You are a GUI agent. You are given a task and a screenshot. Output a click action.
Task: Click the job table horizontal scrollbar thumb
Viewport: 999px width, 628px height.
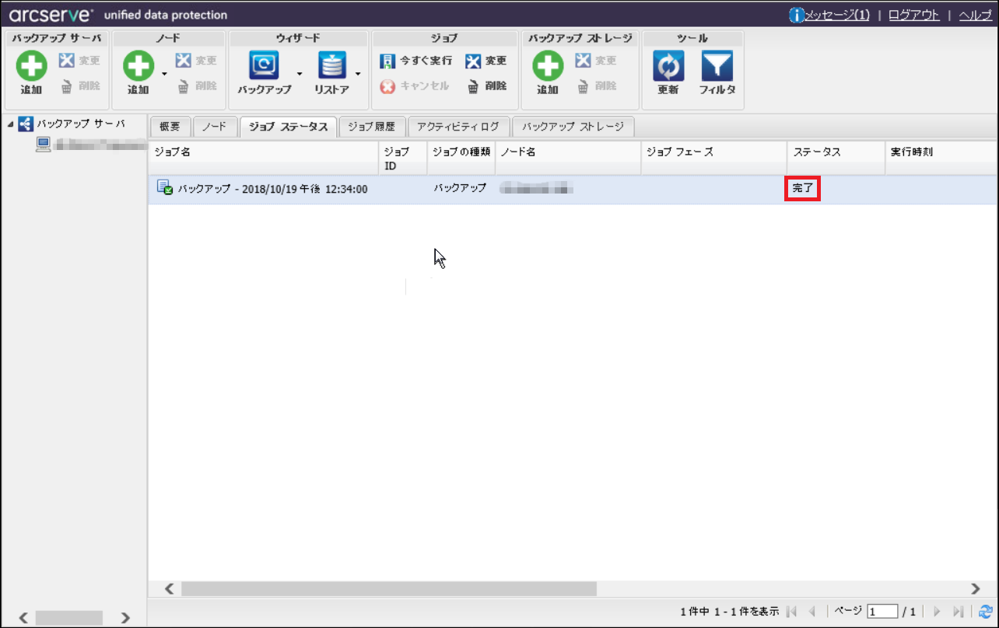pos(389,589)
